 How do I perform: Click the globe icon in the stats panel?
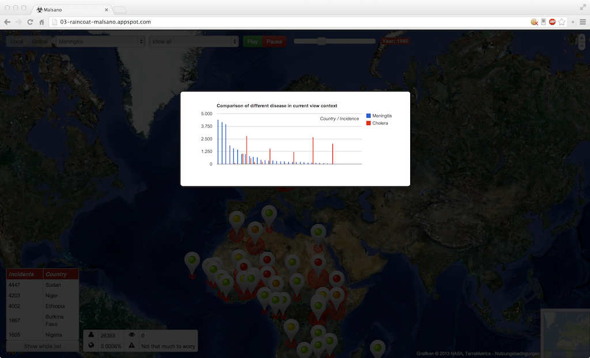[x=91, y=345]
